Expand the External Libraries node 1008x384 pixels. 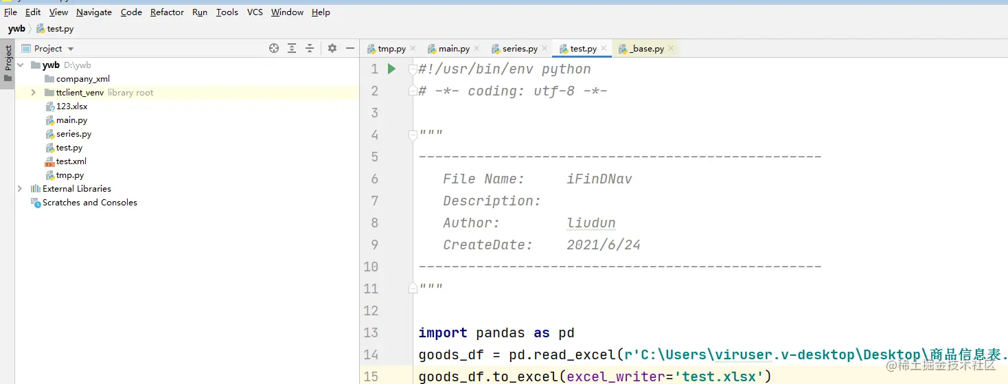pos(20,189)
